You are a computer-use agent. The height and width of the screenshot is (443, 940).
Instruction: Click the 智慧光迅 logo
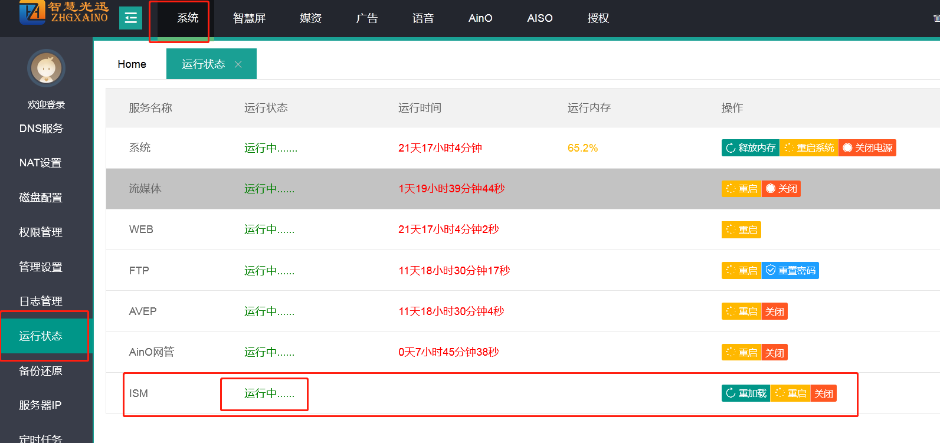tap(64, 13)
